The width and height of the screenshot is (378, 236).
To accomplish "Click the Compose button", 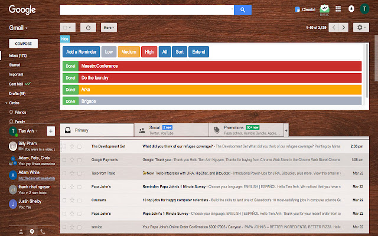I will [24, 44].
